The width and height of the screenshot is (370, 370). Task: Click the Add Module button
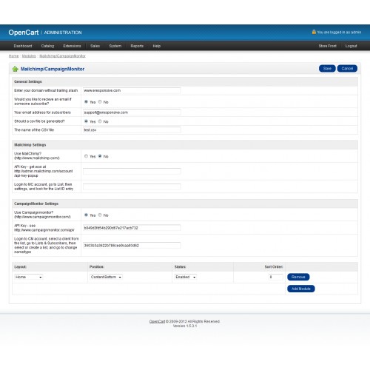pos(301,289)
